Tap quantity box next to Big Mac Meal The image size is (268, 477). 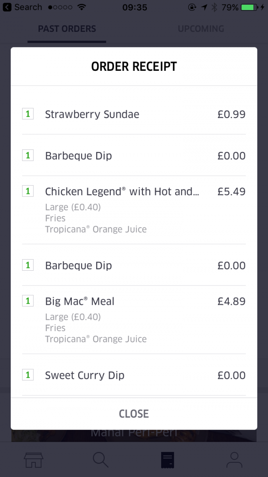[28, 301]
